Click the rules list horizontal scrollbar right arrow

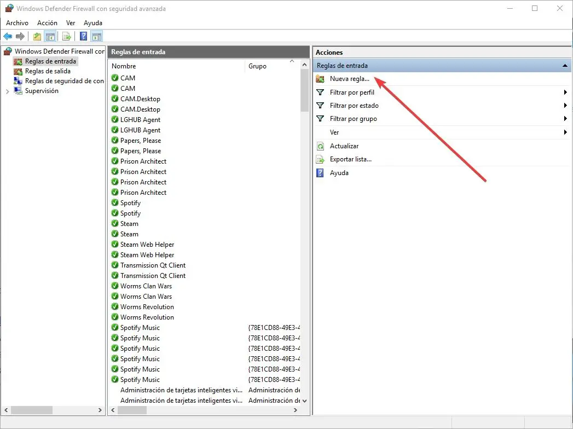click(x=296, y=410)
